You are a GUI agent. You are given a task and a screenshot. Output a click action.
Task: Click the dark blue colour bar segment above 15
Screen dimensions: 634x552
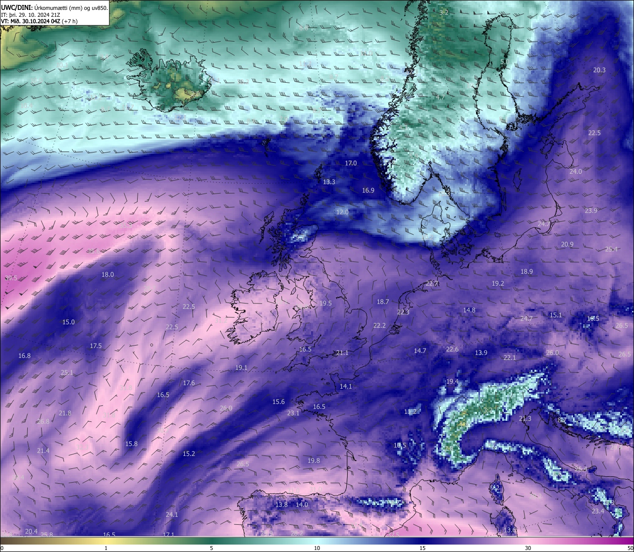click(x=423, y=541)
